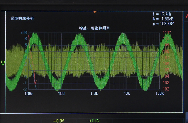Click the 10Hz frequency axis label

pyautogui.click(x=29, y=94)
